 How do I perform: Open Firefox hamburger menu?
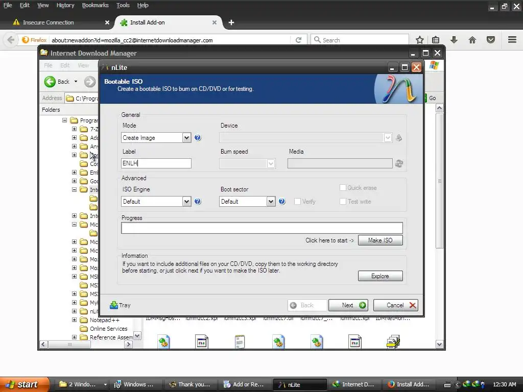point(512,40)
